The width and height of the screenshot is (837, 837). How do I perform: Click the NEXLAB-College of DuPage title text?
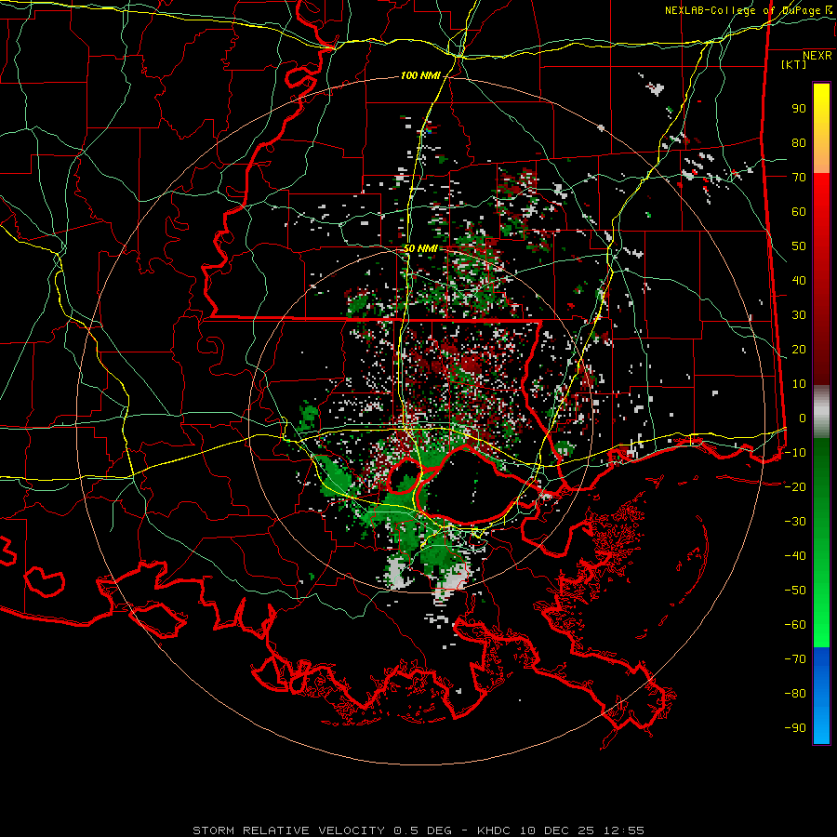(x=748, y=10)
